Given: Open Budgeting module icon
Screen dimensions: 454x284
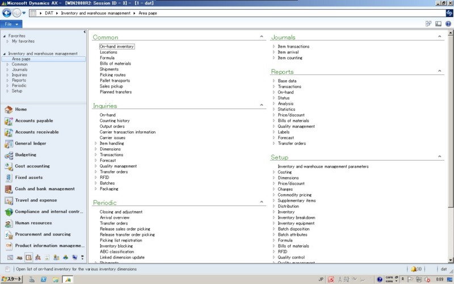Looking at the screenshot, I should [x=9, y=155].
